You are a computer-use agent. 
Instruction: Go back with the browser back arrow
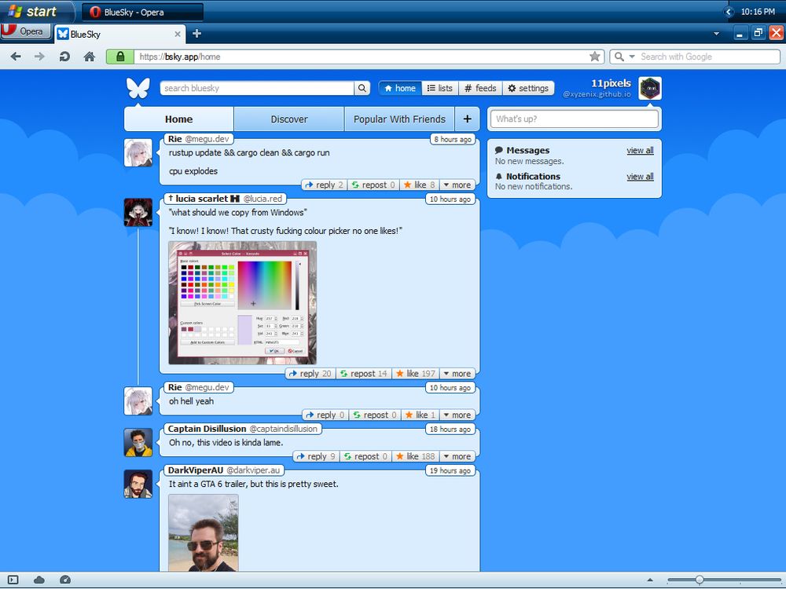tap(16, 57)
